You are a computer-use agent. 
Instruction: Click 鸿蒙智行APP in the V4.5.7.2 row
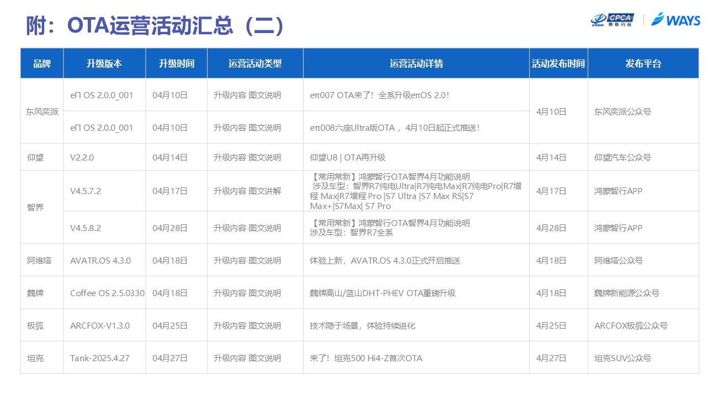pyautogui.click(x=618, y=191)
